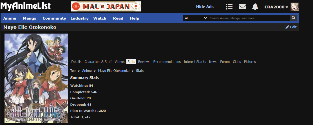Click the Plan to Watch: 1,020 stat
The height and width of the screenshot is (125, 313).
coord(88,111)
